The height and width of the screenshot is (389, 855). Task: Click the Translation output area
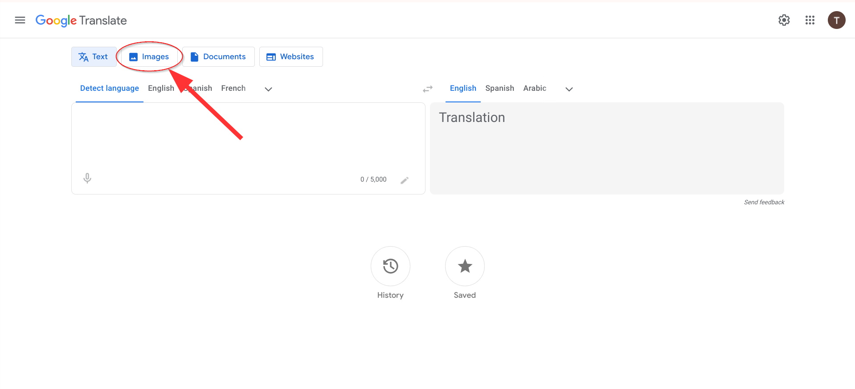[607, 148]
